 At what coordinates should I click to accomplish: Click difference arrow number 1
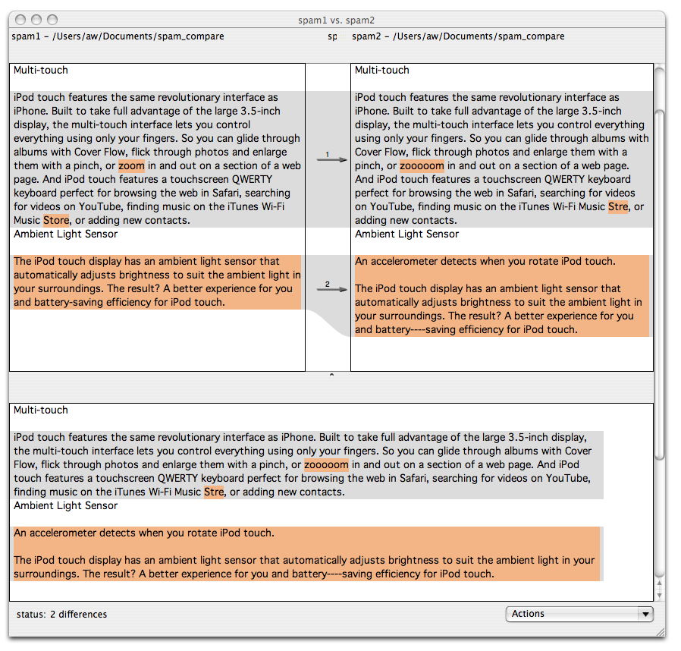pos(332,159)
